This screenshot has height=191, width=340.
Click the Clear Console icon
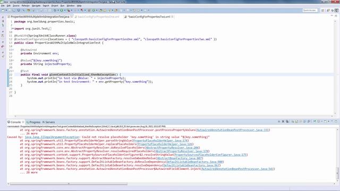click(x=293, y=121)
